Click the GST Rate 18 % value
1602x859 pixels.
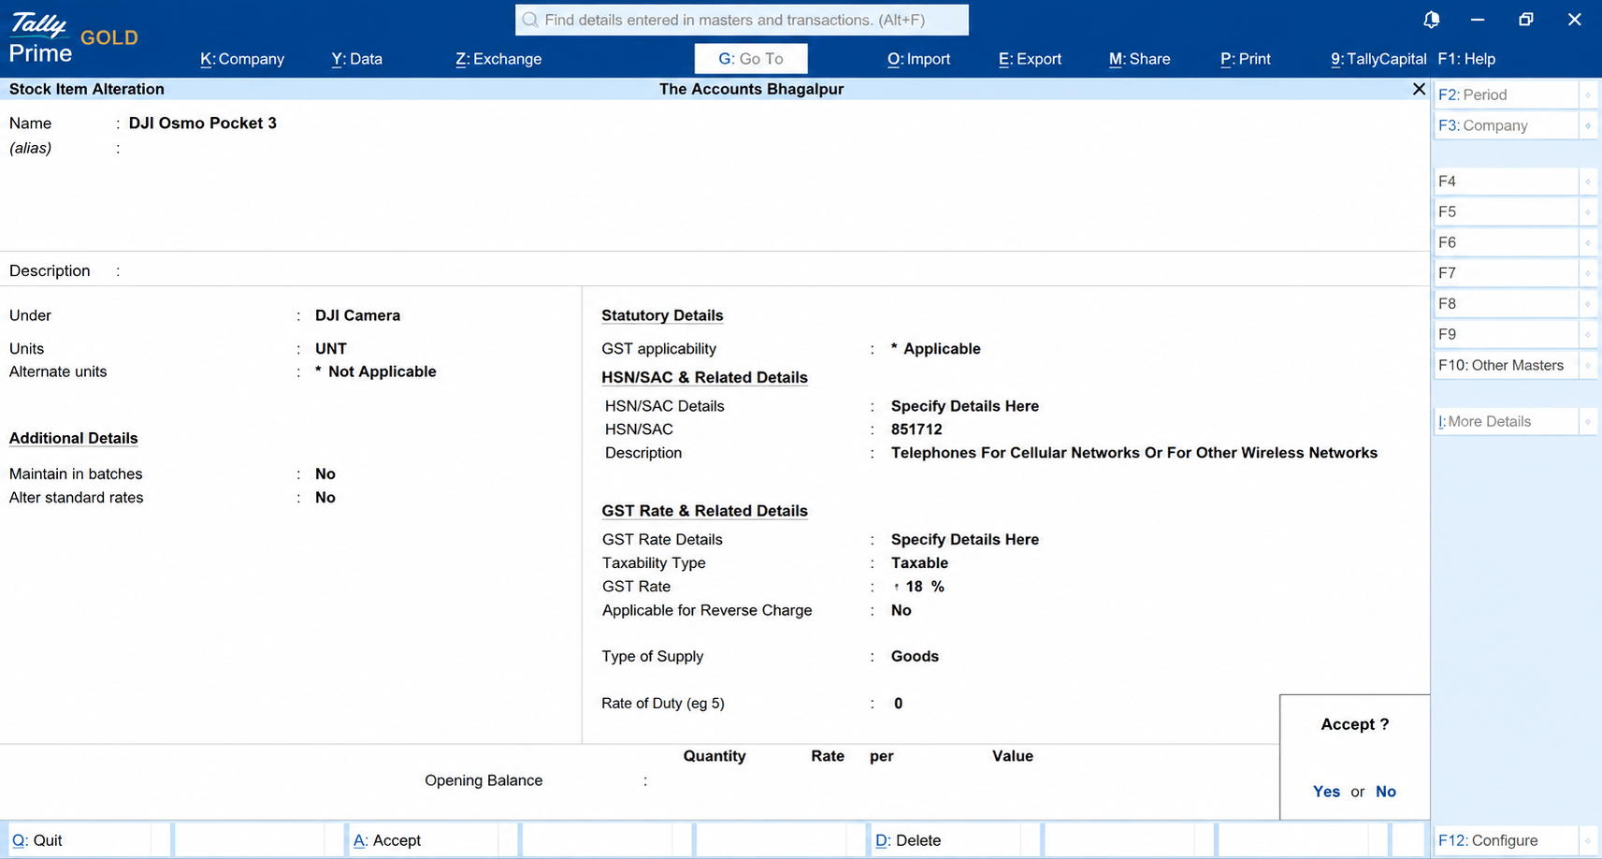tap(919, 587)
